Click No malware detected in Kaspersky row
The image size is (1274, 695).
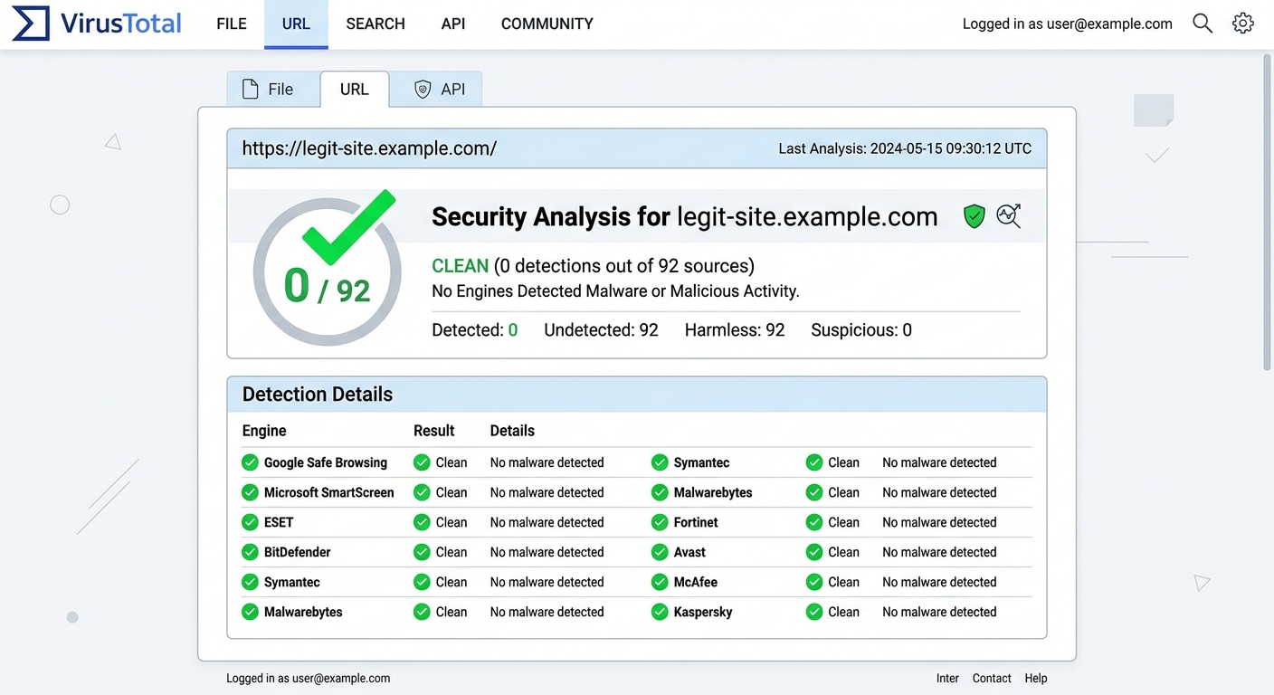[x=939, y=612]
